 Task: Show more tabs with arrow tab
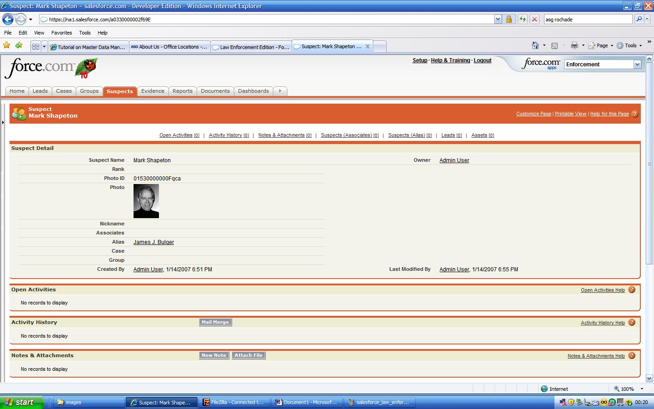[280, 91]
